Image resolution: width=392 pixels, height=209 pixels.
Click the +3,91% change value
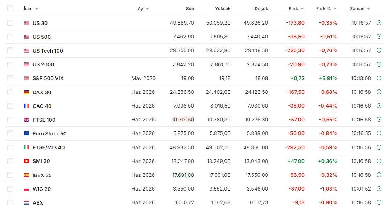tap(328, 78)
